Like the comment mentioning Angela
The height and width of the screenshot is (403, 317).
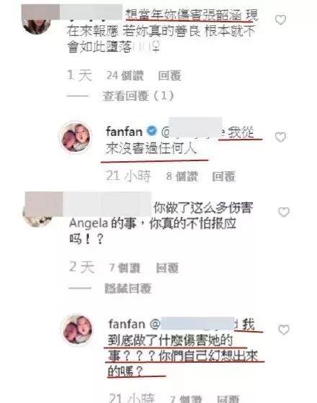tap(284, 212)
